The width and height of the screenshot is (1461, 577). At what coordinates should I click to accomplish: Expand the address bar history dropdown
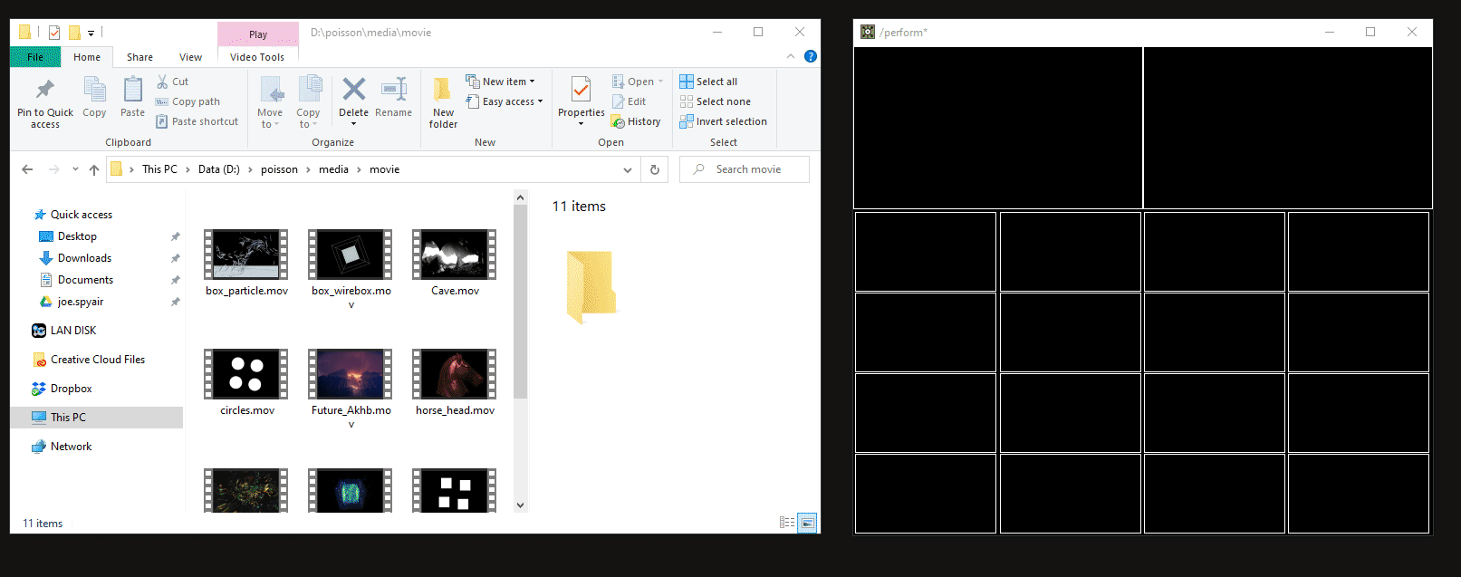(628, 169)
